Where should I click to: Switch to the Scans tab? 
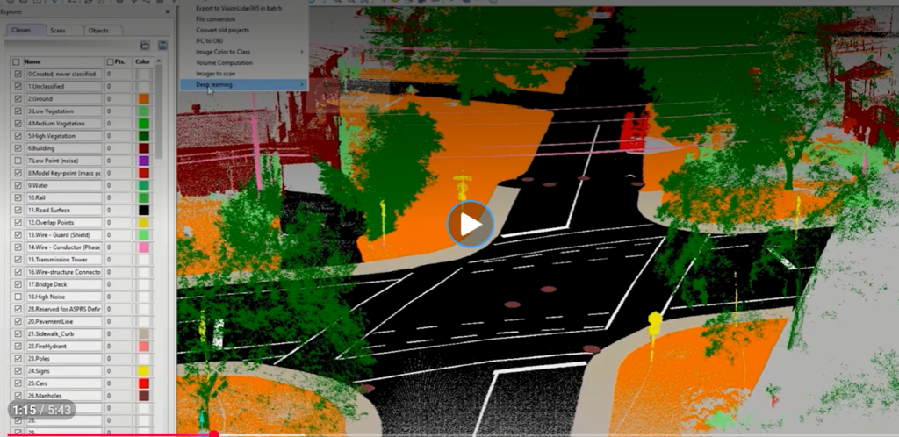[x=58, y=30]
